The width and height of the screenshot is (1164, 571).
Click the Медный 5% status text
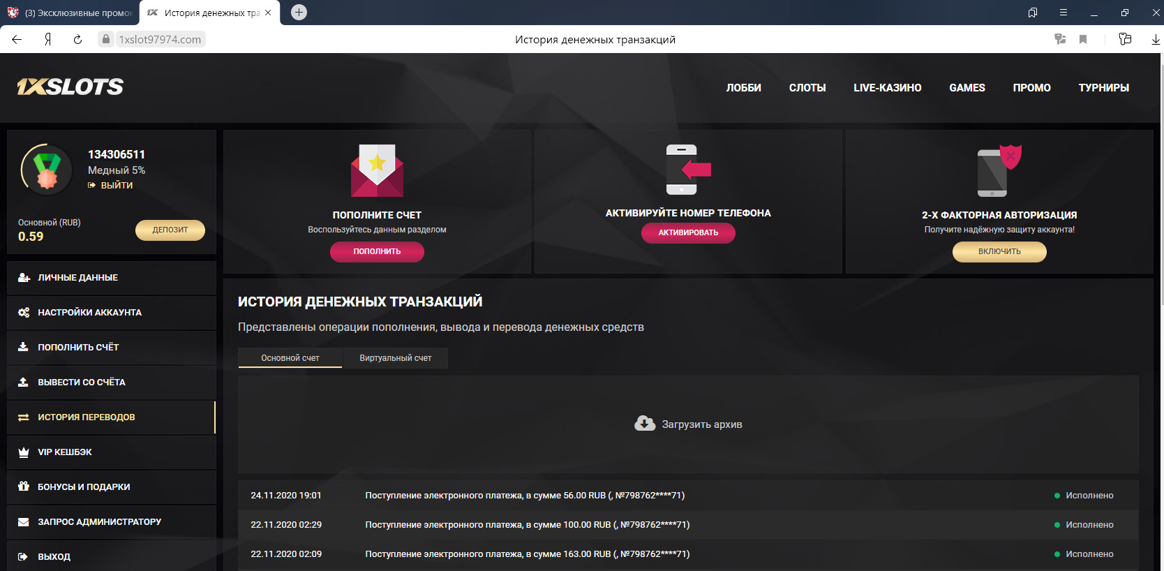click(x=117, y=170)
